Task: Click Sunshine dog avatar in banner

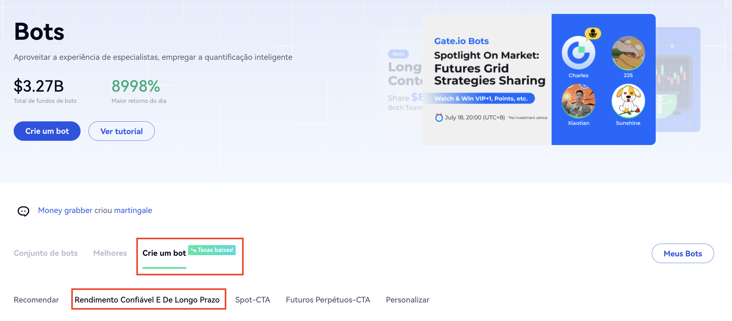Action: pyautogui.click(x=628, y=101)
